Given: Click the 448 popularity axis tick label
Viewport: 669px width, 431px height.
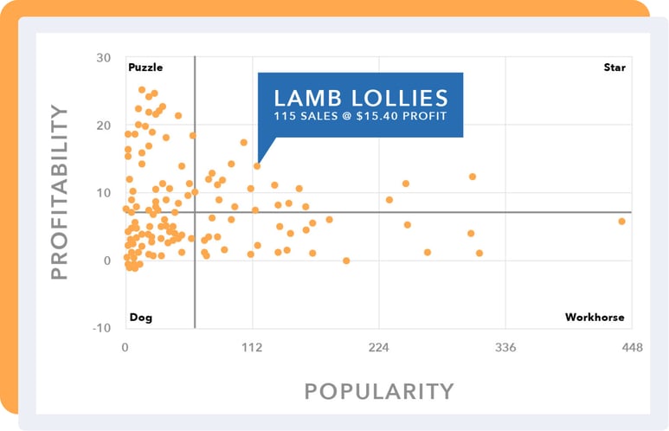Looking at the screenshot, I should 632,348.
